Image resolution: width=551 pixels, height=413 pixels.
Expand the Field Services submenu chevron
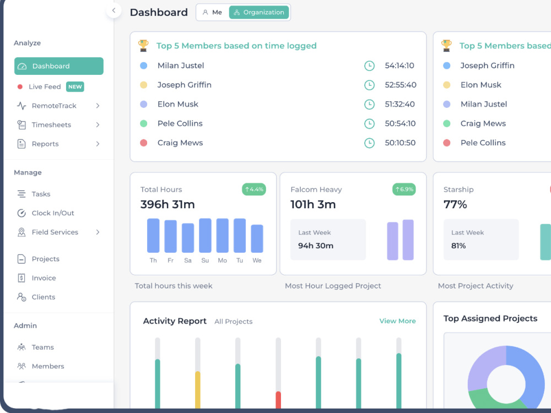tap(98, 232)
